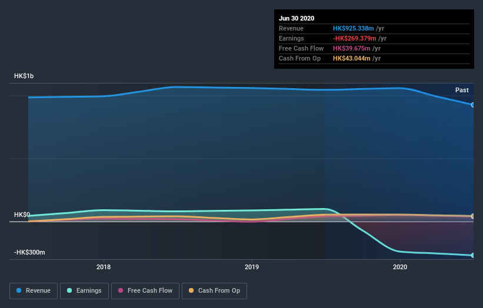Select free cash flow value HK$39.675m
Viewport: 483px width, 308px height.
pyautogui.click(x=351, y=48)
